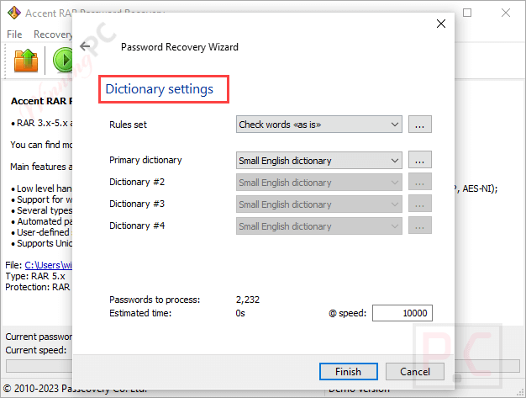Open the Dictionary #3 dropdown

coord(319,204)
